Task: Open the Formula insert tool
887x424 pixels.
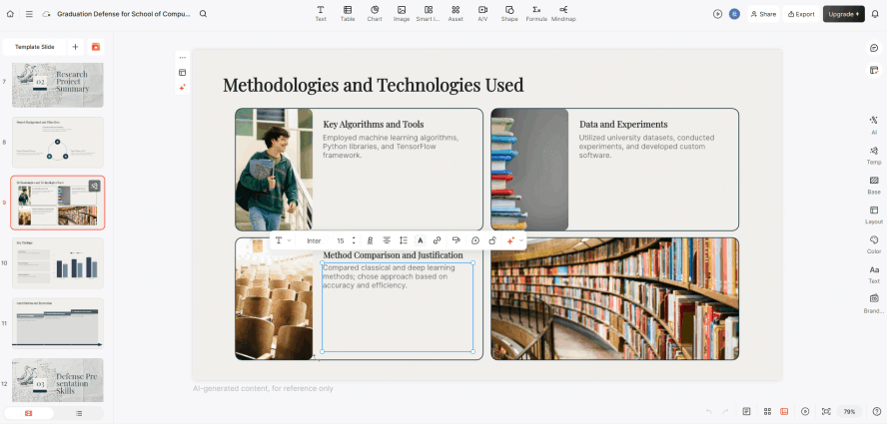Action: point(536,13)
